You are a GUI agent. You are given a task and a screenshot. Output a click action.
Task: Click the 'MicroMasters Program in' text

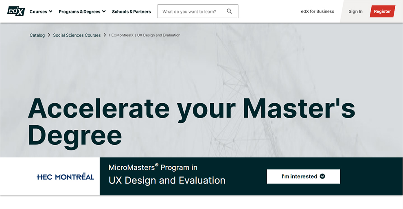click(153, 168)
